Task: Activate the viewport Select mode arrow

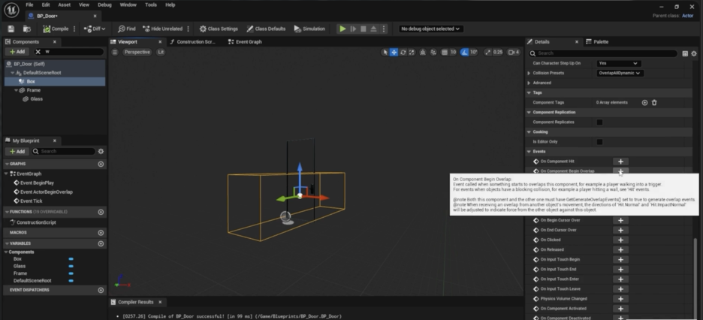Action: click(385, 53)
